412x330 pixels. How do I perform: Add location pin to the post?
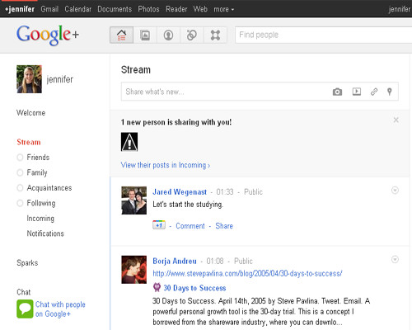pyautogui.click(x=390, y=92)
